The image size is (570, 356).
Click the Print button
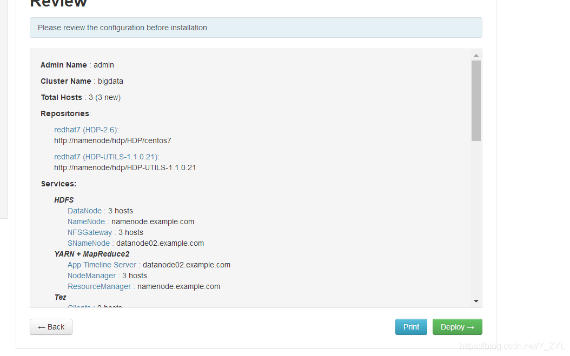[x=411, y=327]
